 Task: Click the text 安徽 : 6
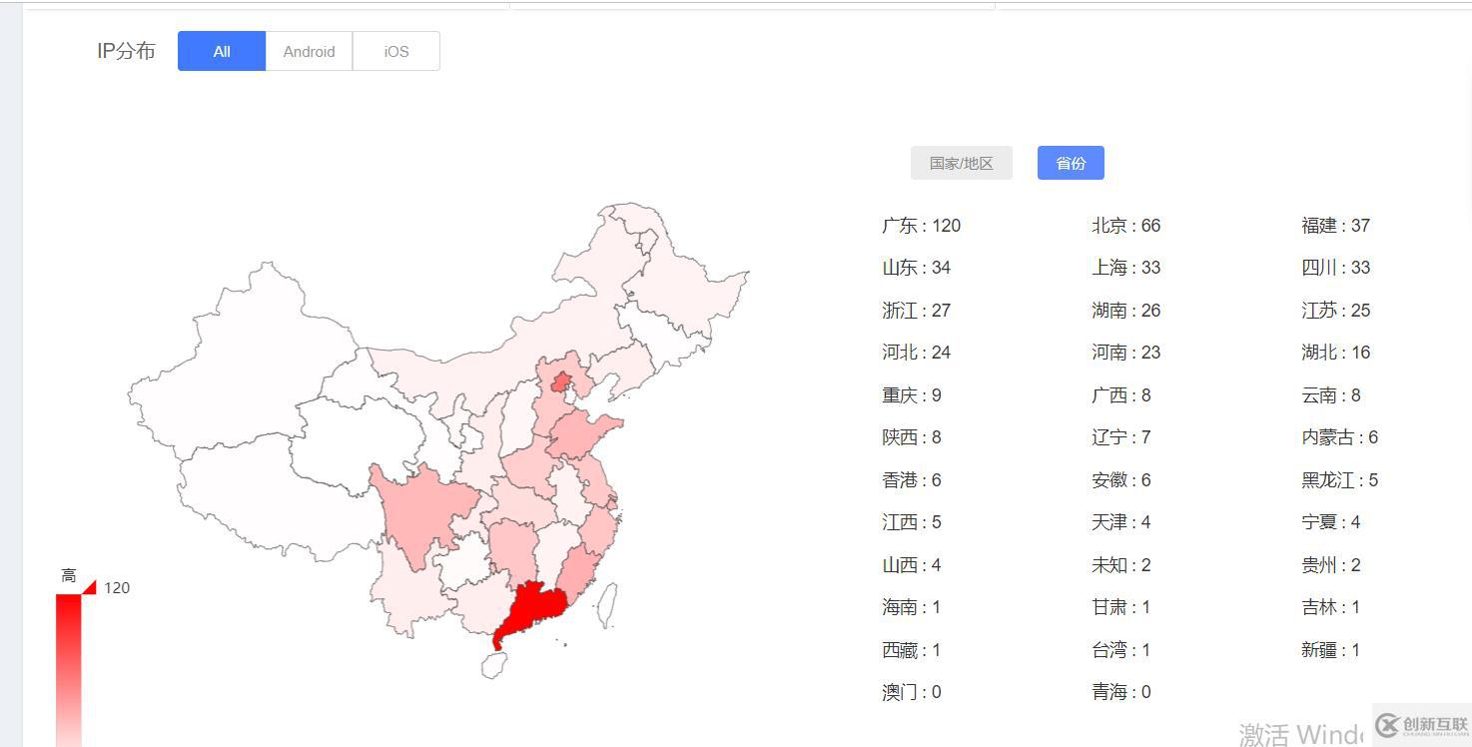click(1120, 480)
